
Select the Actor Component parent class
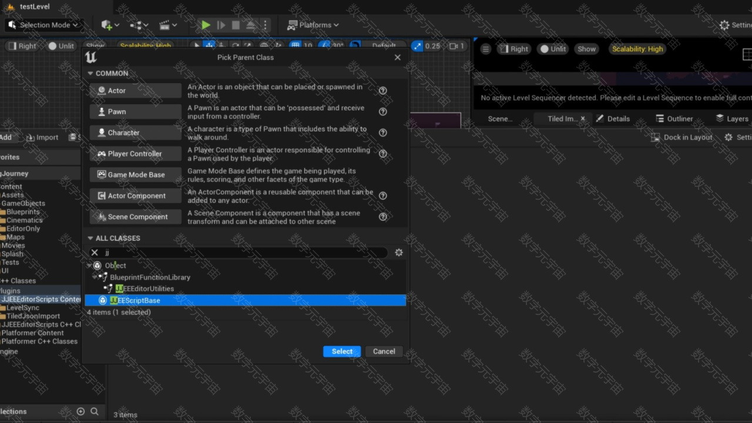pyautogui.click(x=136, y=196)
